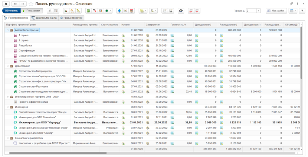Open the Настройки button

276,11
